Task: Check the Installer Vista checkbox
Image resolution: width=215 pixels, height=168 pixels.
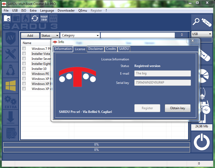Action: (x=24, y=54)
